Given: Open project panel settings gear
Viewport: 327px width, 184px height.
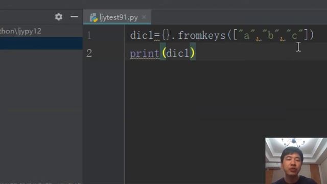Looking at the screenshot, I should 59,17.
